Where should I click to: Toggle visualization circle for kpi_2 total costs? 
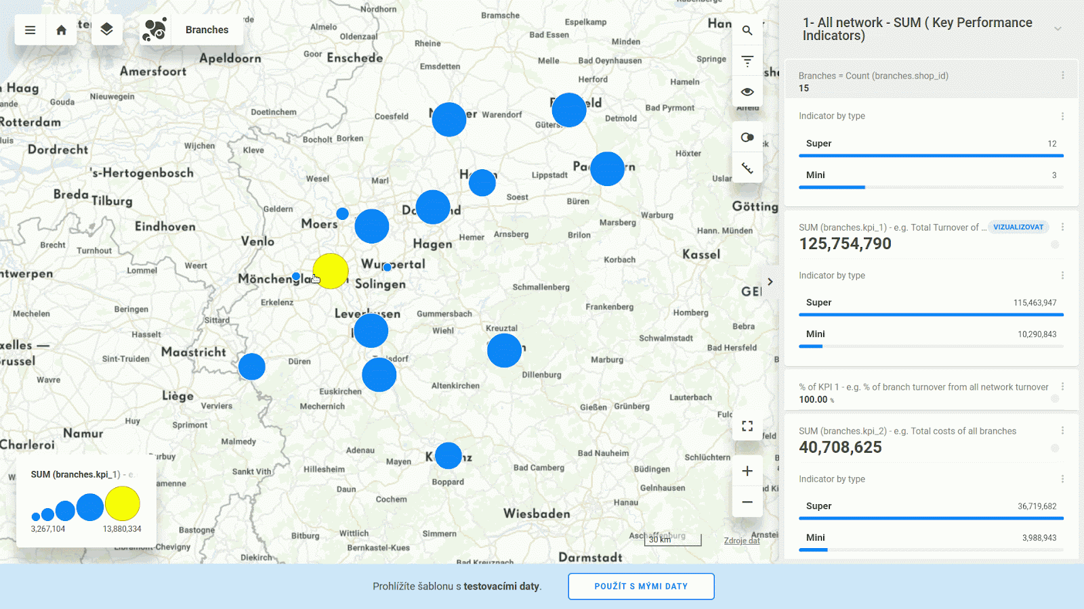pyautogui.click(x=1055, y=448)
